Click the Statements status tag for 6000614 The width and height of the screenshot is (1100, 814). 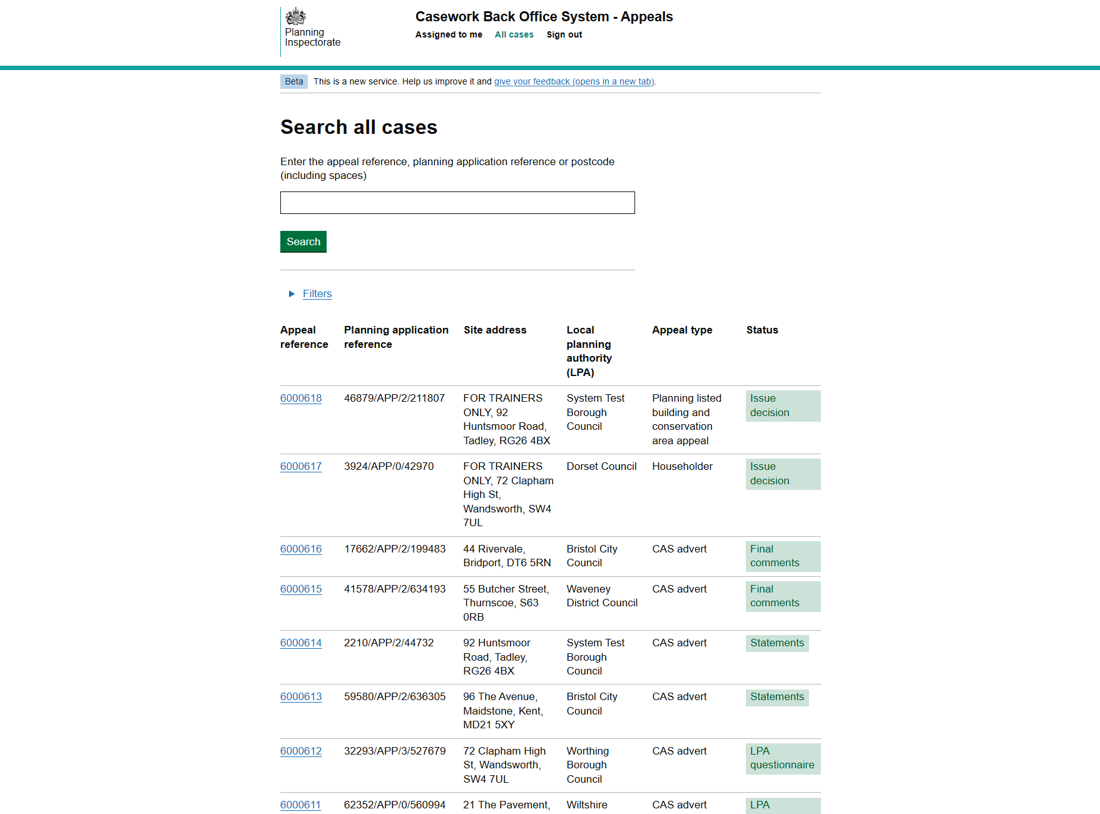(x=777, y=643)
